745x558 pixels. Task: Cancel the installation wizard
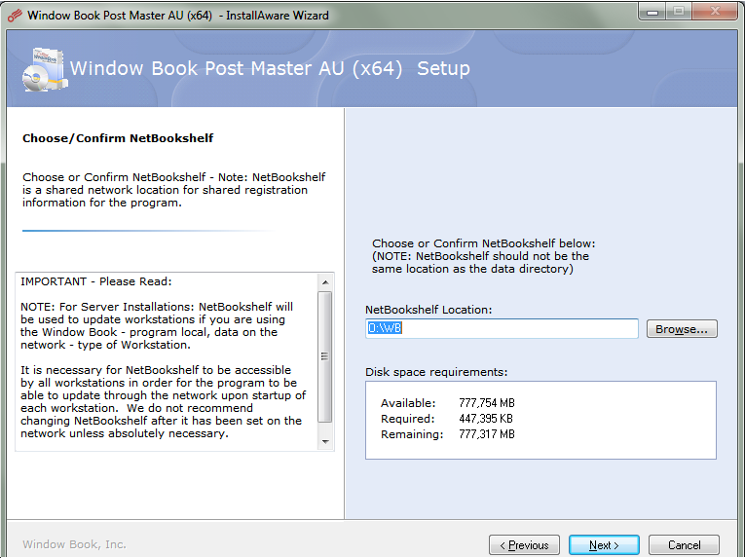tap(684, 544)
